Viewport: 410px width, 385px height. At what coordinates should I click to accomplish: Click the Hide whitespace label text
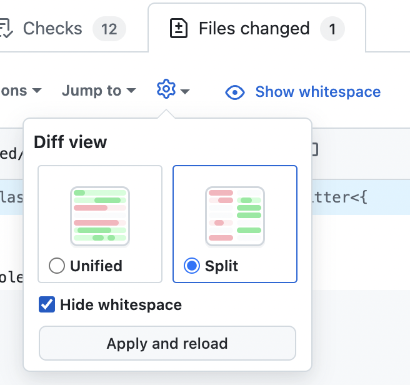coord(121,305)
